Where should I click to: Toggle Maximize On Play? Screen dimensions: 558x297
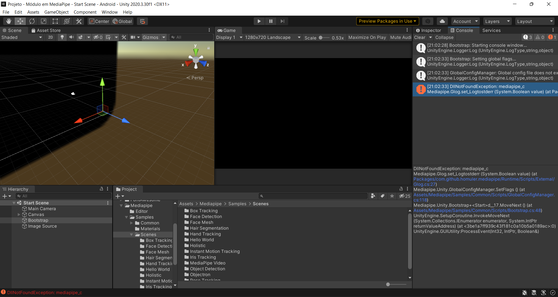367,37
